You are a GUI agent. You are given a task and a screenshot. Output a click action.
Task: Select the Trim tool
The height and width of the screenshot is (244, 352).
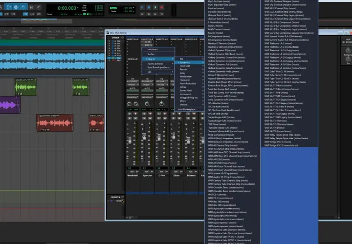[9, 7]
